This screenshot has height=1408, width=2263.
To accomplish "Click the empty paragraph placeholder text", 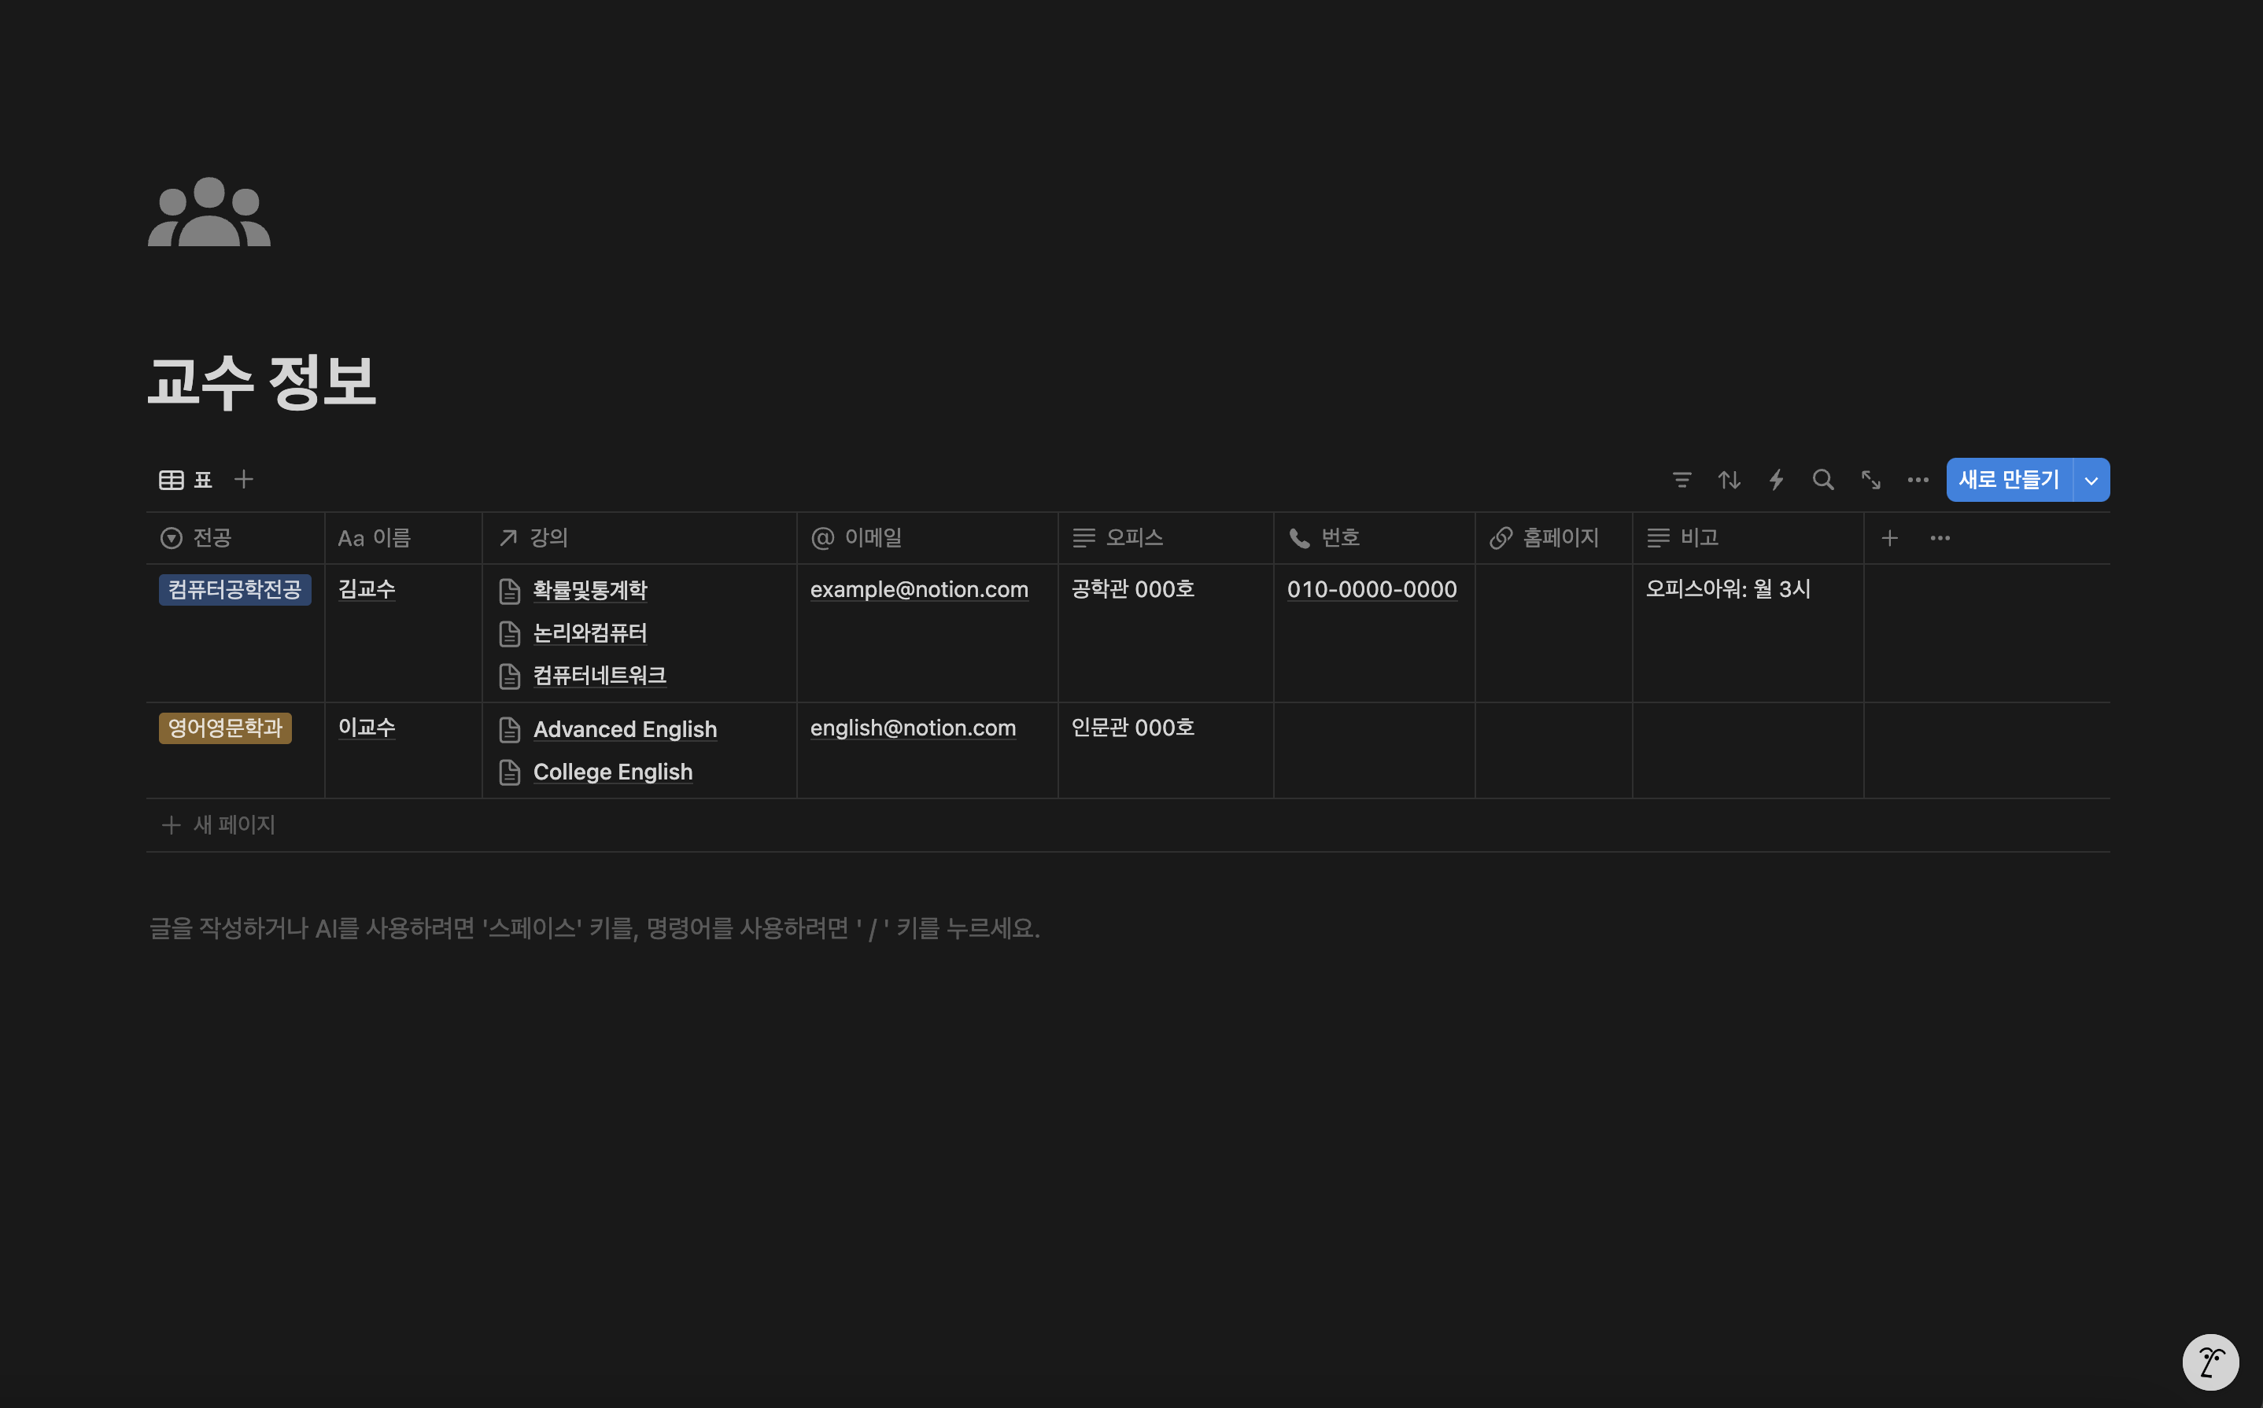I will [x=594, y=928].
